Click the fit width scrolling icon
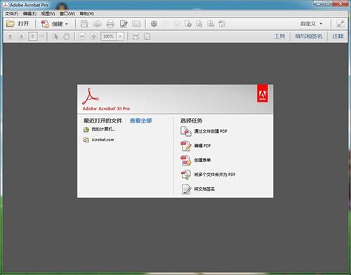The width and height of the screenshot is (351, 275). point(135,36)
